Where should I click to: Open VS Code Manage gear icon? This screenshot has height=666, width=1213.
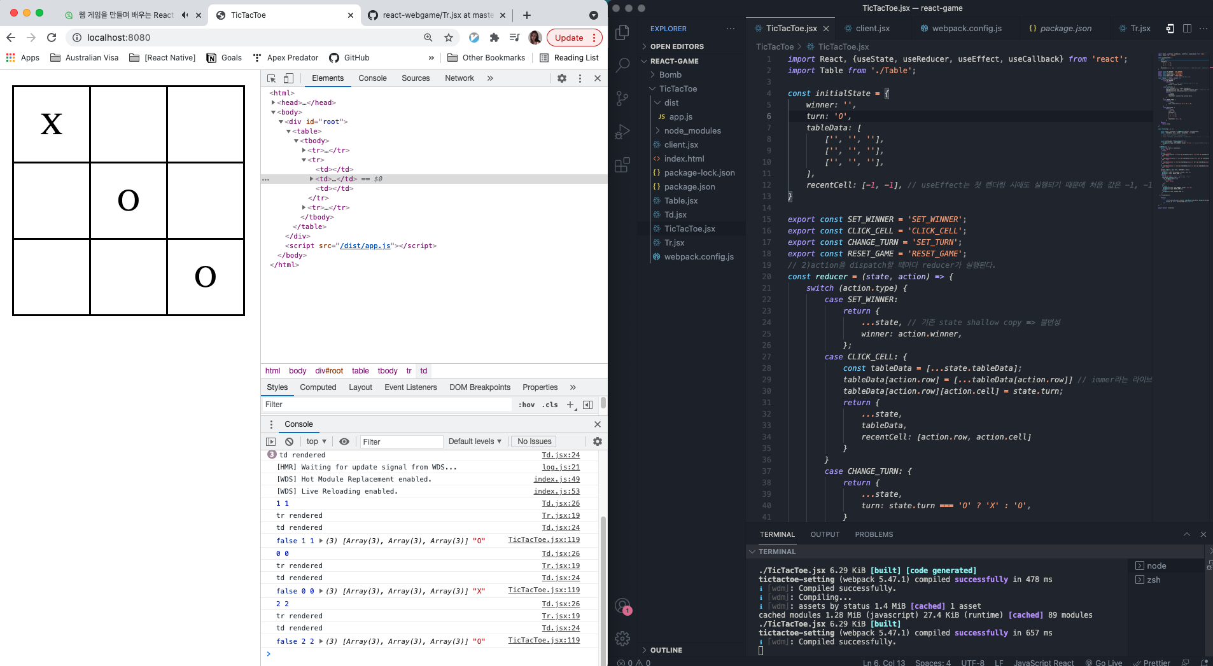tap(622, 638)
